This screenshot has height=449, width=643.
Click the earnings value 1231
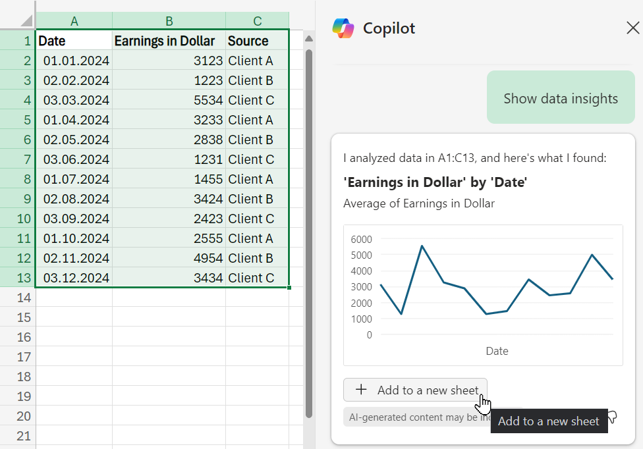(169, 159)
